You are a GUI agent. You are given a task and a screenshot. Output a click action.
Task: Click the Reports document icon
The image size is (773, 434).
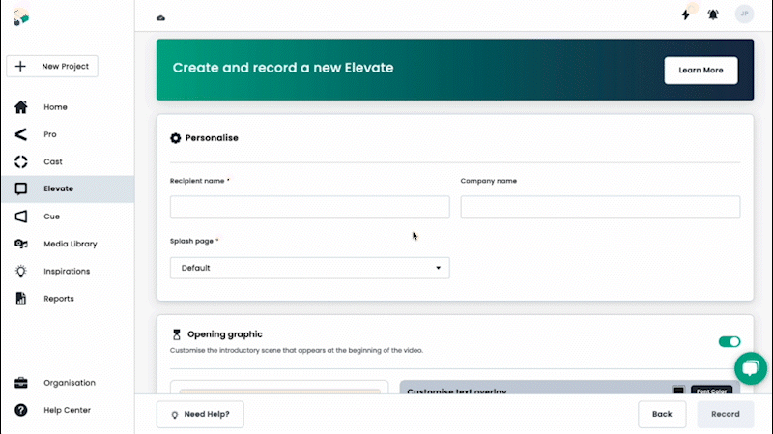coord(20,299)
